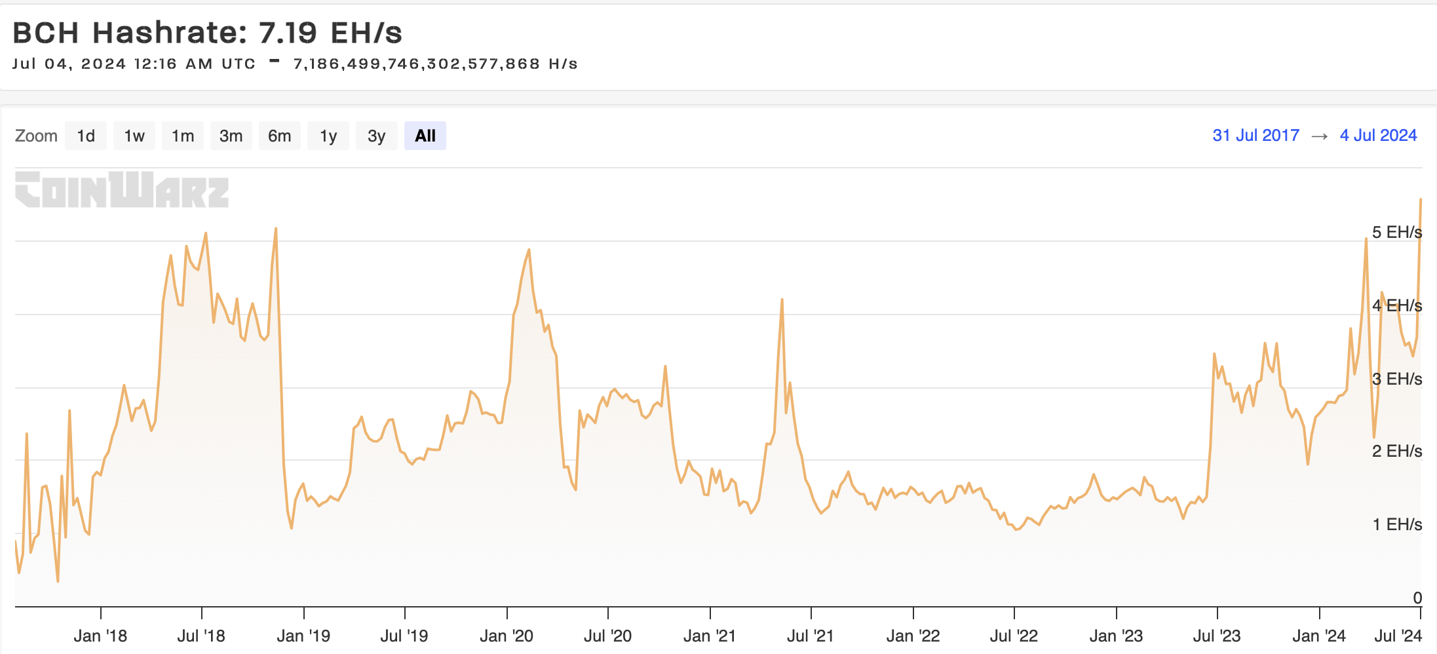Select the 6m zoom range
Image resolution: width=1437 pixels, height=654 pixels.
coord(280,136)
